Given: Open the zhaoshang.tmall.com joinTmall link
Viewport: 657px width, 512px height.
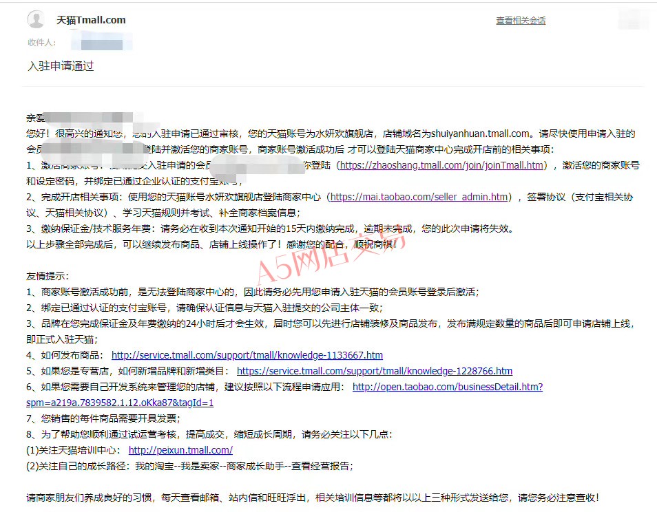Looking at the screenshot, I should tap(441, 165).
